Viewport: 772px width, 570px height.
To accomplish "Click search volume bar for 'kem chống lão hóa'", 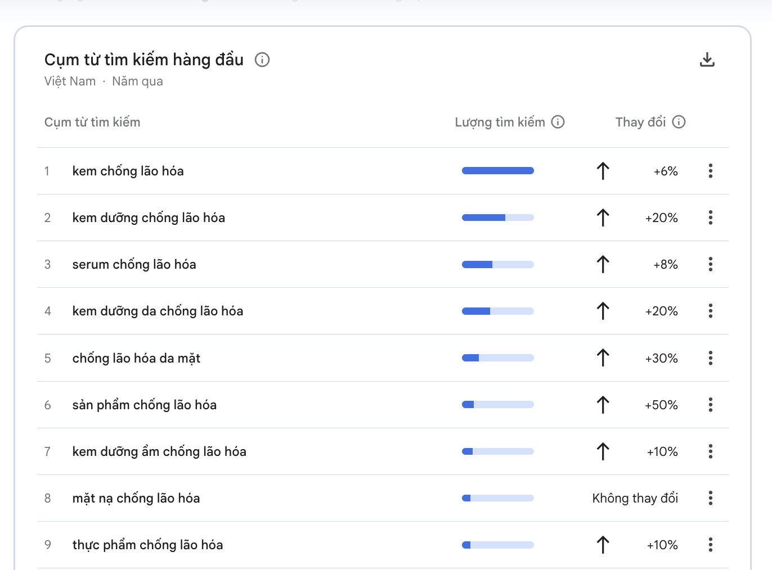I will click(x=497, y=171).
